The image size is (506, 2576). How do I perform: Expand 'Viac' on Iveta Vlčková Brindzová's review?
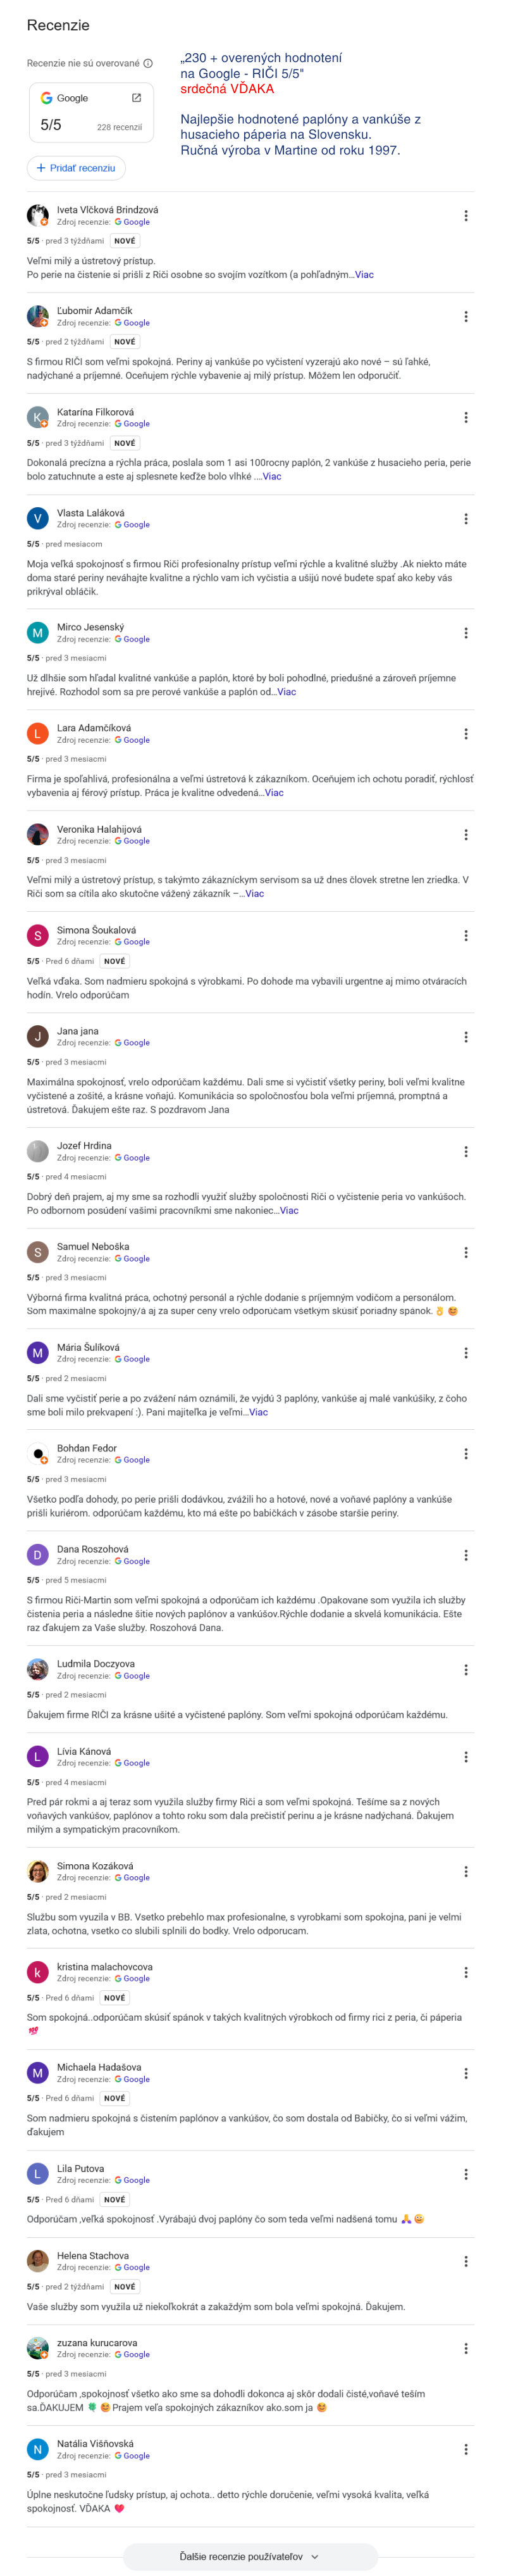(364, 274)
